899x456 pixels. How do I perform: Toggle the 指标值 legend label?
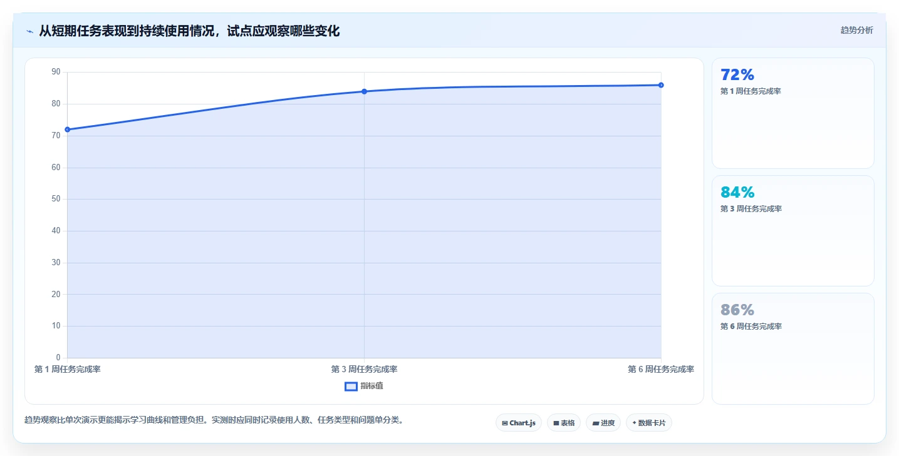point(372,386)
